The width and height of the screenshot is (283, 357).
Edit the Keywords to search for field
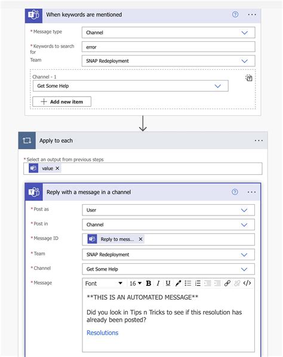tap(168, 47)
